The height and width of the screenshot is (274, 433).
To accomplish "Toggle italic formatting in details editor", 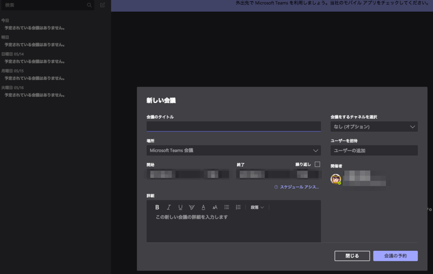I will (x=169, y=207).
